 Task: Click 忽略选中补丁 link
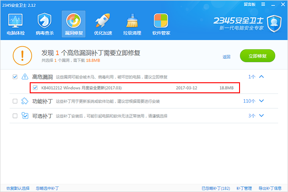[48, 188]
